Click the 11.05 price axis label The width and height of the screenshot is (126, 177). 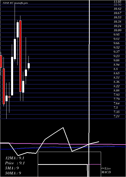[117, 2]
